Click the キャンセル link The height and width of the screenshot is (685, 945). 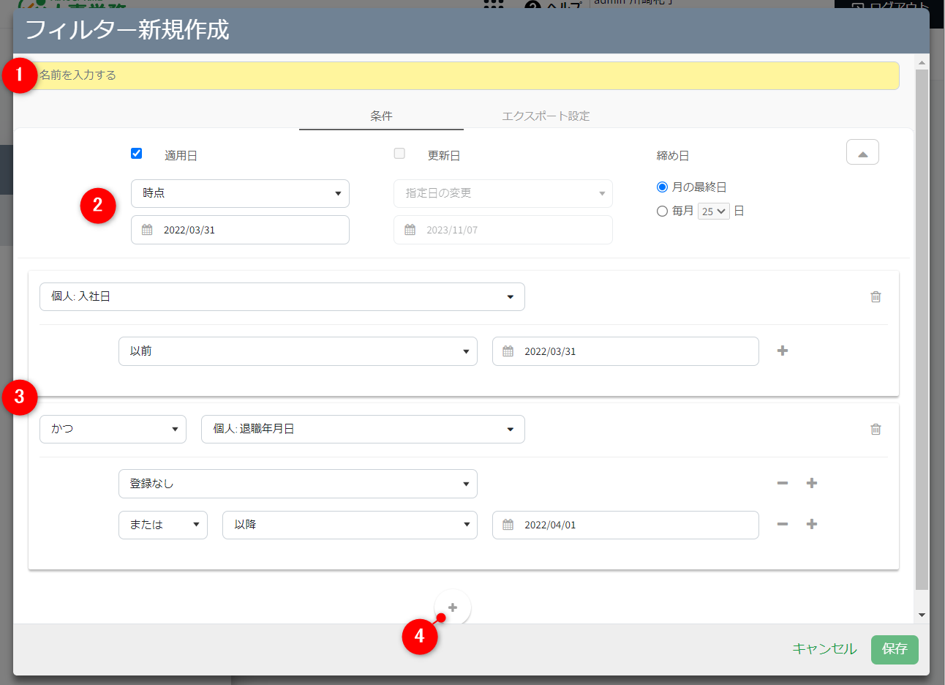point(824,649)
